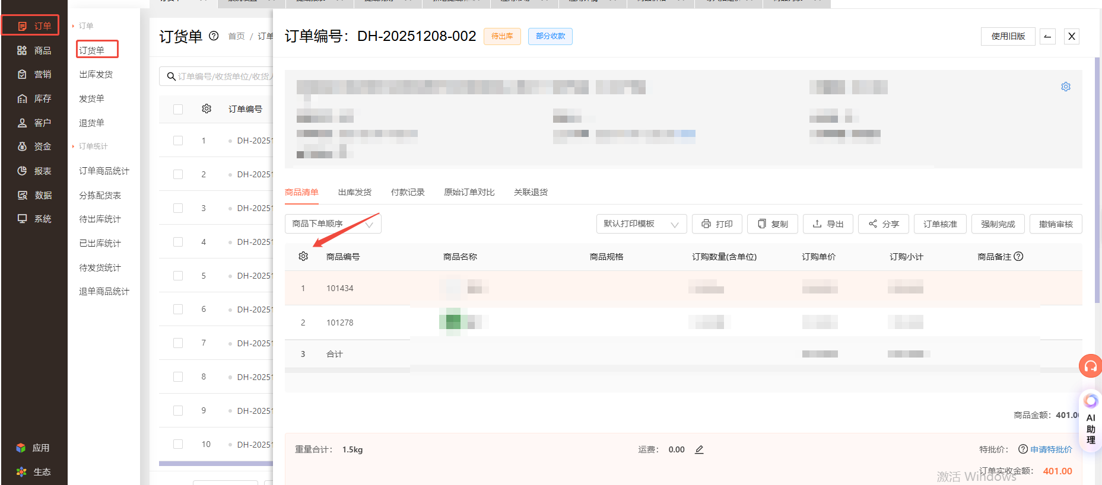Click the question icon before 申请特批价
This screenshot has width=1102, height=485.
(1023, 449)
